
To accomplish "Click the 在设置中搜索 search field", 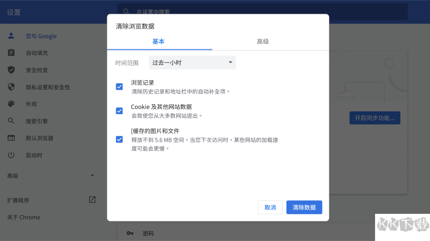I will tap(262, 11).
